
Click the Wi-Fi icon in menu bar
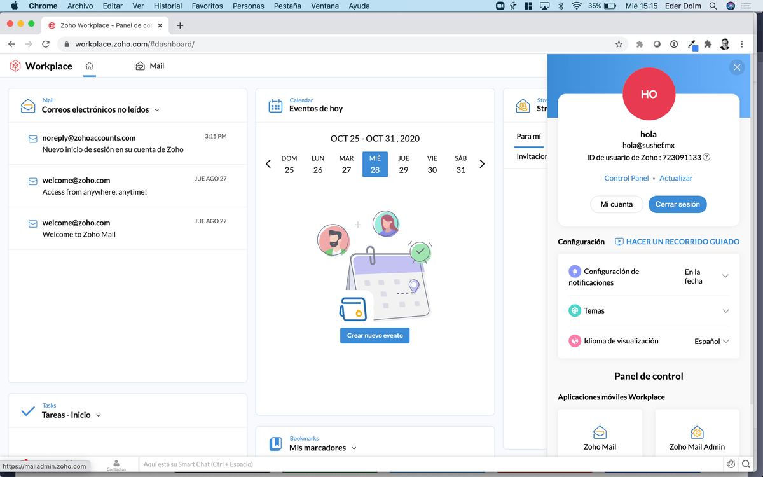pyautogui.click(x=577, y=6)
